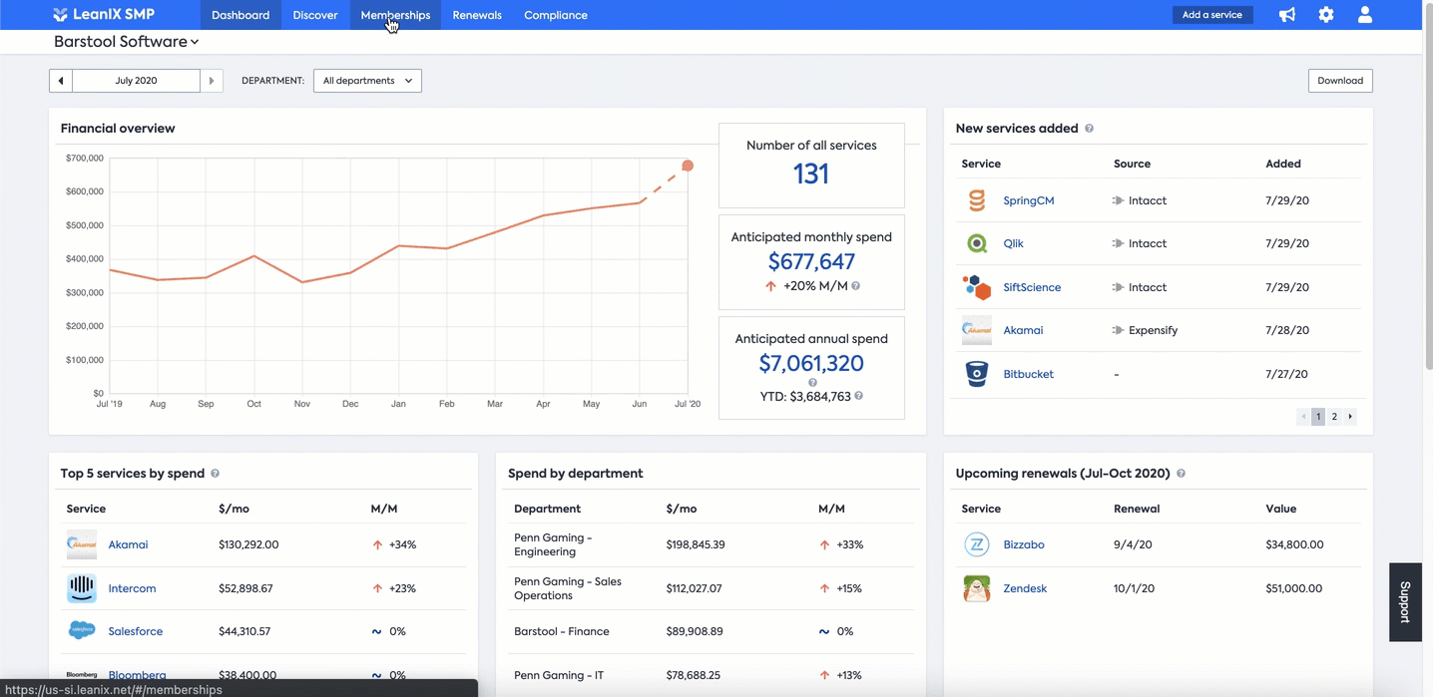Open the Bizzabo renewal link
Image resolution: width=1433 pixels, height=697 pixels.
tap(1024, 544)
